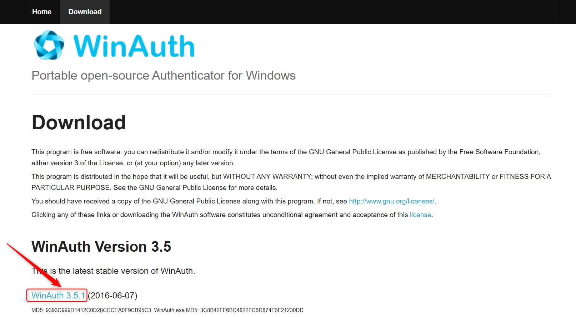Click 'latest stable version of WinAuth' sentence
The width and height of the screenshot is (576, 317).
[121, 271]
